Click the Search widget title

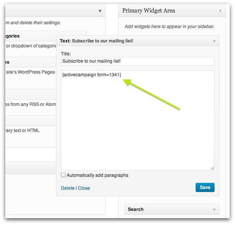click(x=135, y=209)
